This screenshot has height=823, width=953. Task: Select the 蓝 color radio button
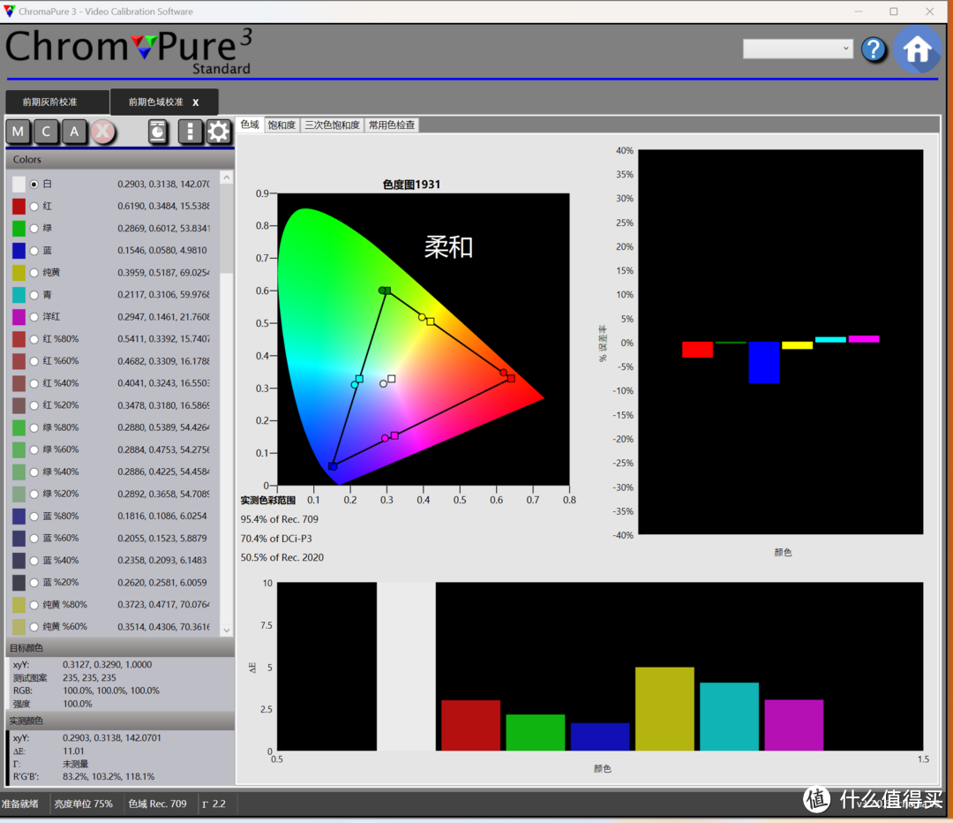34,251
